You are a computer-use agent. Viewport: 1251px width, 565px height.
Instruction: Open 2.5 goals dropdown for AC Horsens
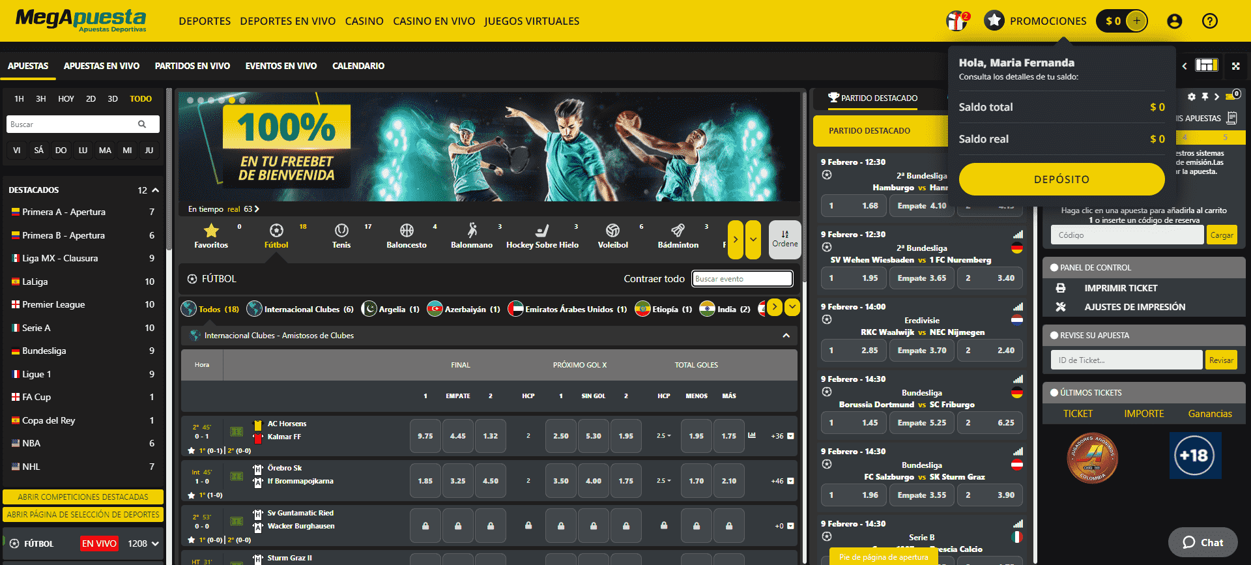[x=663, y=436]
